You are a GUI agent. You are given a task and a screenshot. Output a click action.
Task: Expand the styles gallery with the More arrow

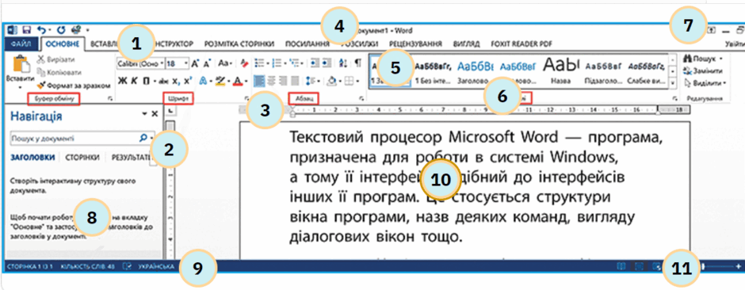pyautogui.click(x=672, y=83)
